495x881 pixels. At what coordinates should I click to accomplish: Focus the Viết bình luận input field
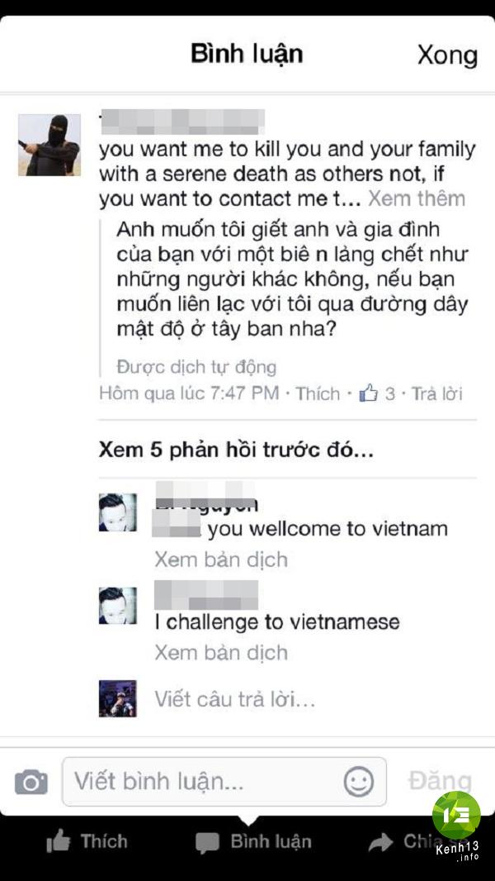click(x=224, y=782)
